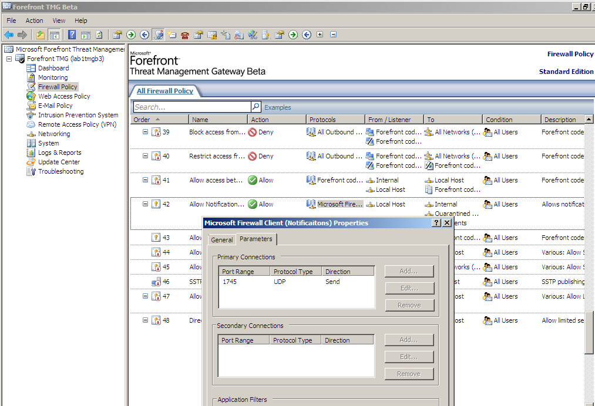Click the blue Back arrow in toolbar
The height and width of the screenshot is (406, 595).
pos(9,35)
